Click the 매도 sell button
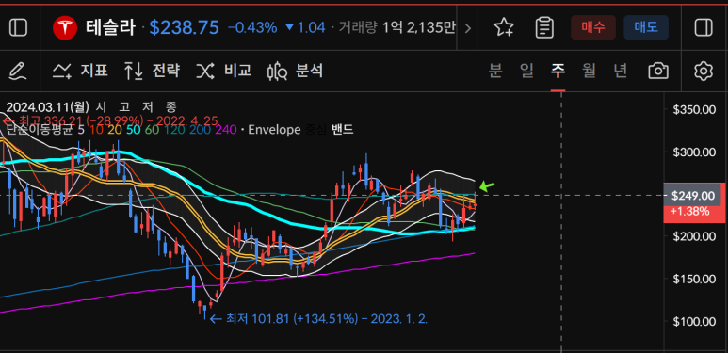Image resolution: width=728 pixels, height=353 pixels. [x=646, y=27]
